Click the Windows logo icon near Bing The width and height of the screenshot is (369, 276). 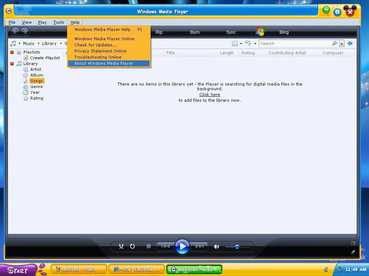[260, 32]
